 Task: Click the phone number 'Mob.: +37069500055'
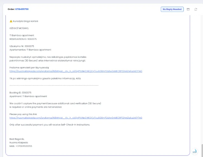[x=21, y=146]
